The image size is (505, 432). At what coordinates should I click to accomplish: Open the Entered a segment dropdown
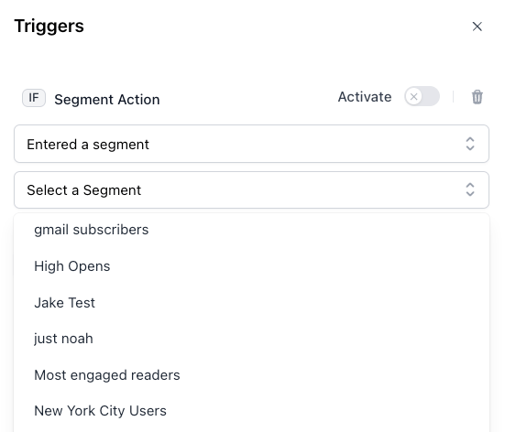[x=251, y=144]
